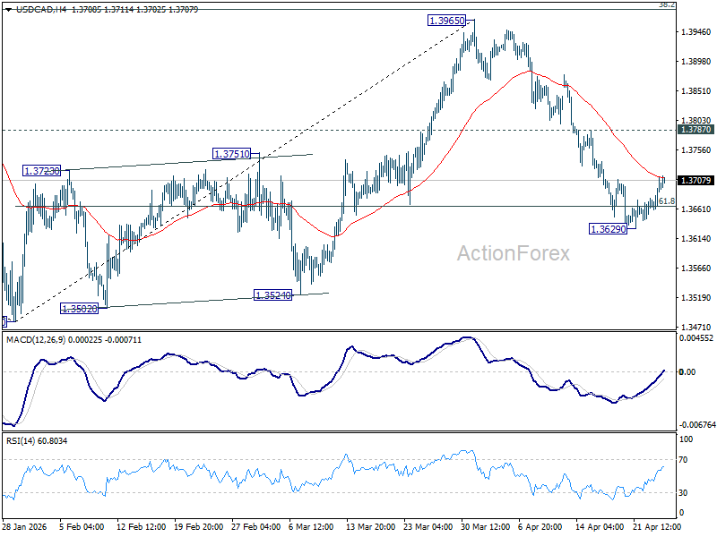Select the 1.36610 price axis value
Image resolution: width=717 pixels, height=537 pixels.
click(x=696, y=209)
